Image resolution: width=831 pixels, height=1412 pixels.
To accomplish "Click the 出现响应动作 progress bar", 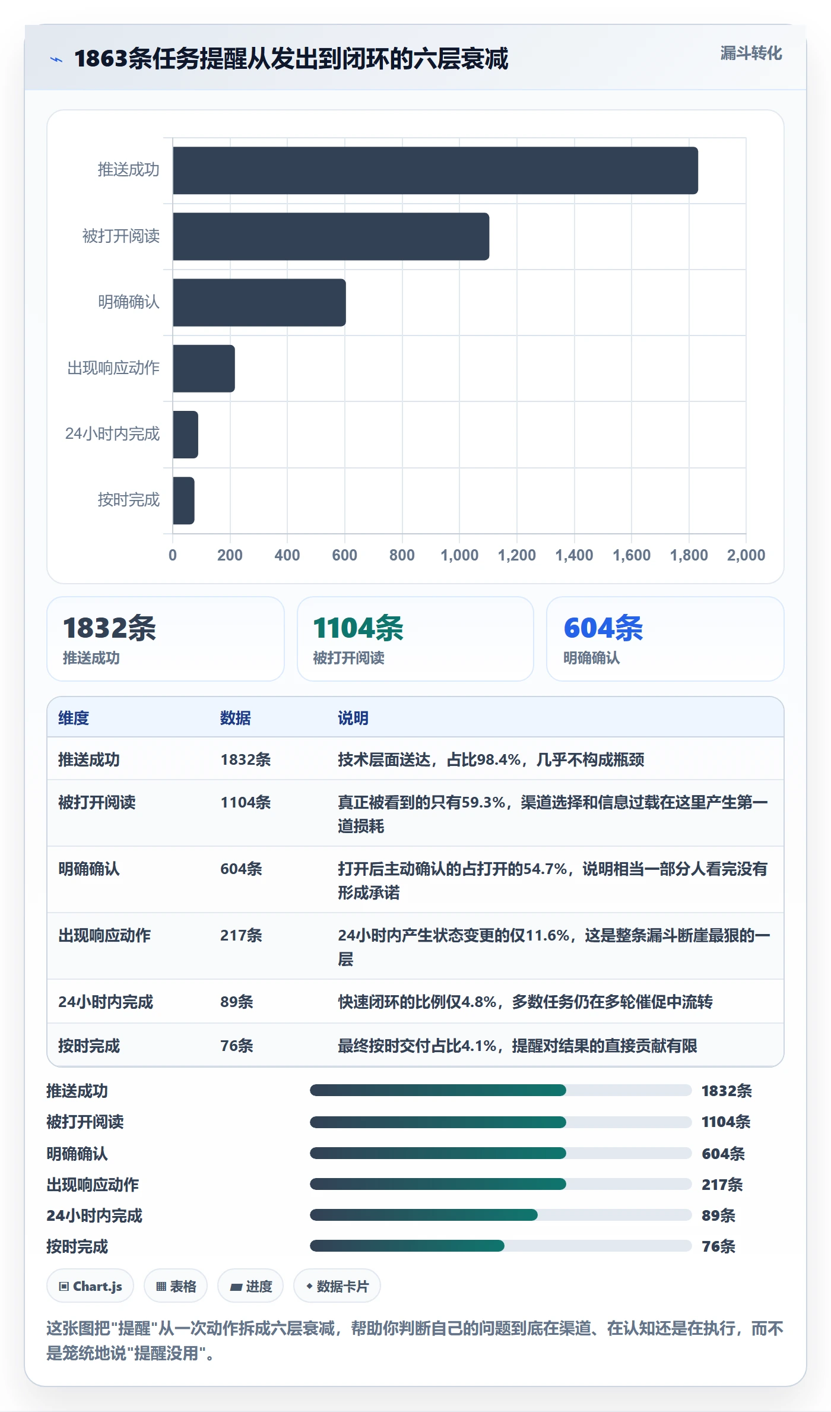I will 500,1184.
